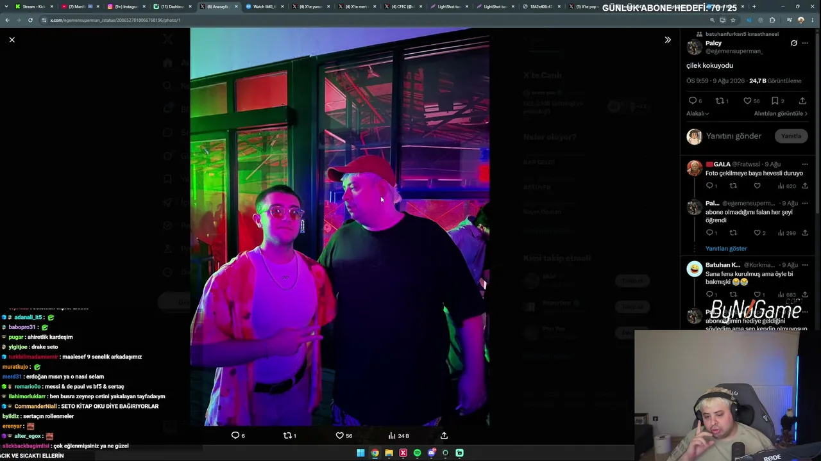Click the repost icon below the photo
The width and height of the screenshot is (821, 461).
287,435
